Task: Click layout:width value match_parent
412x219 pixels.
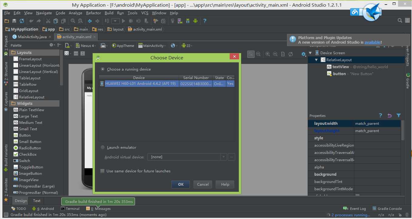Action: pyautogui.click(x=377, y=123)
